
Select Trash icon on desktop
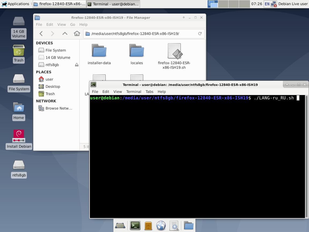19,54
